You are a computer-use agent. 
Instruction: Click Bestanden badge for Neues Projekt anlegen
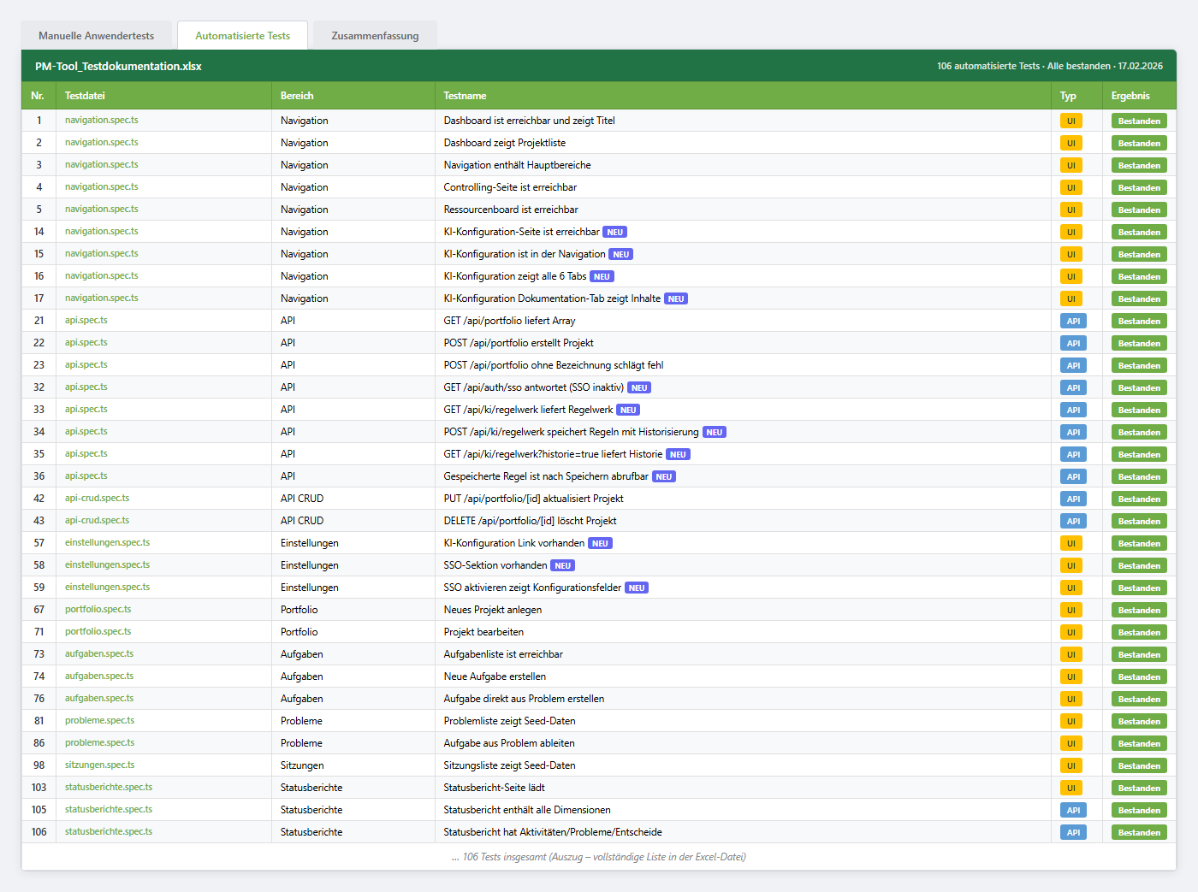coord(1139,610)
